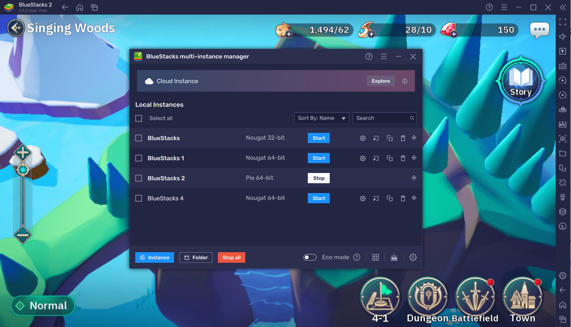Delete the BlueStacks 1 instance
Viewport: 571px width, 327px height.
tap(403, 158)
